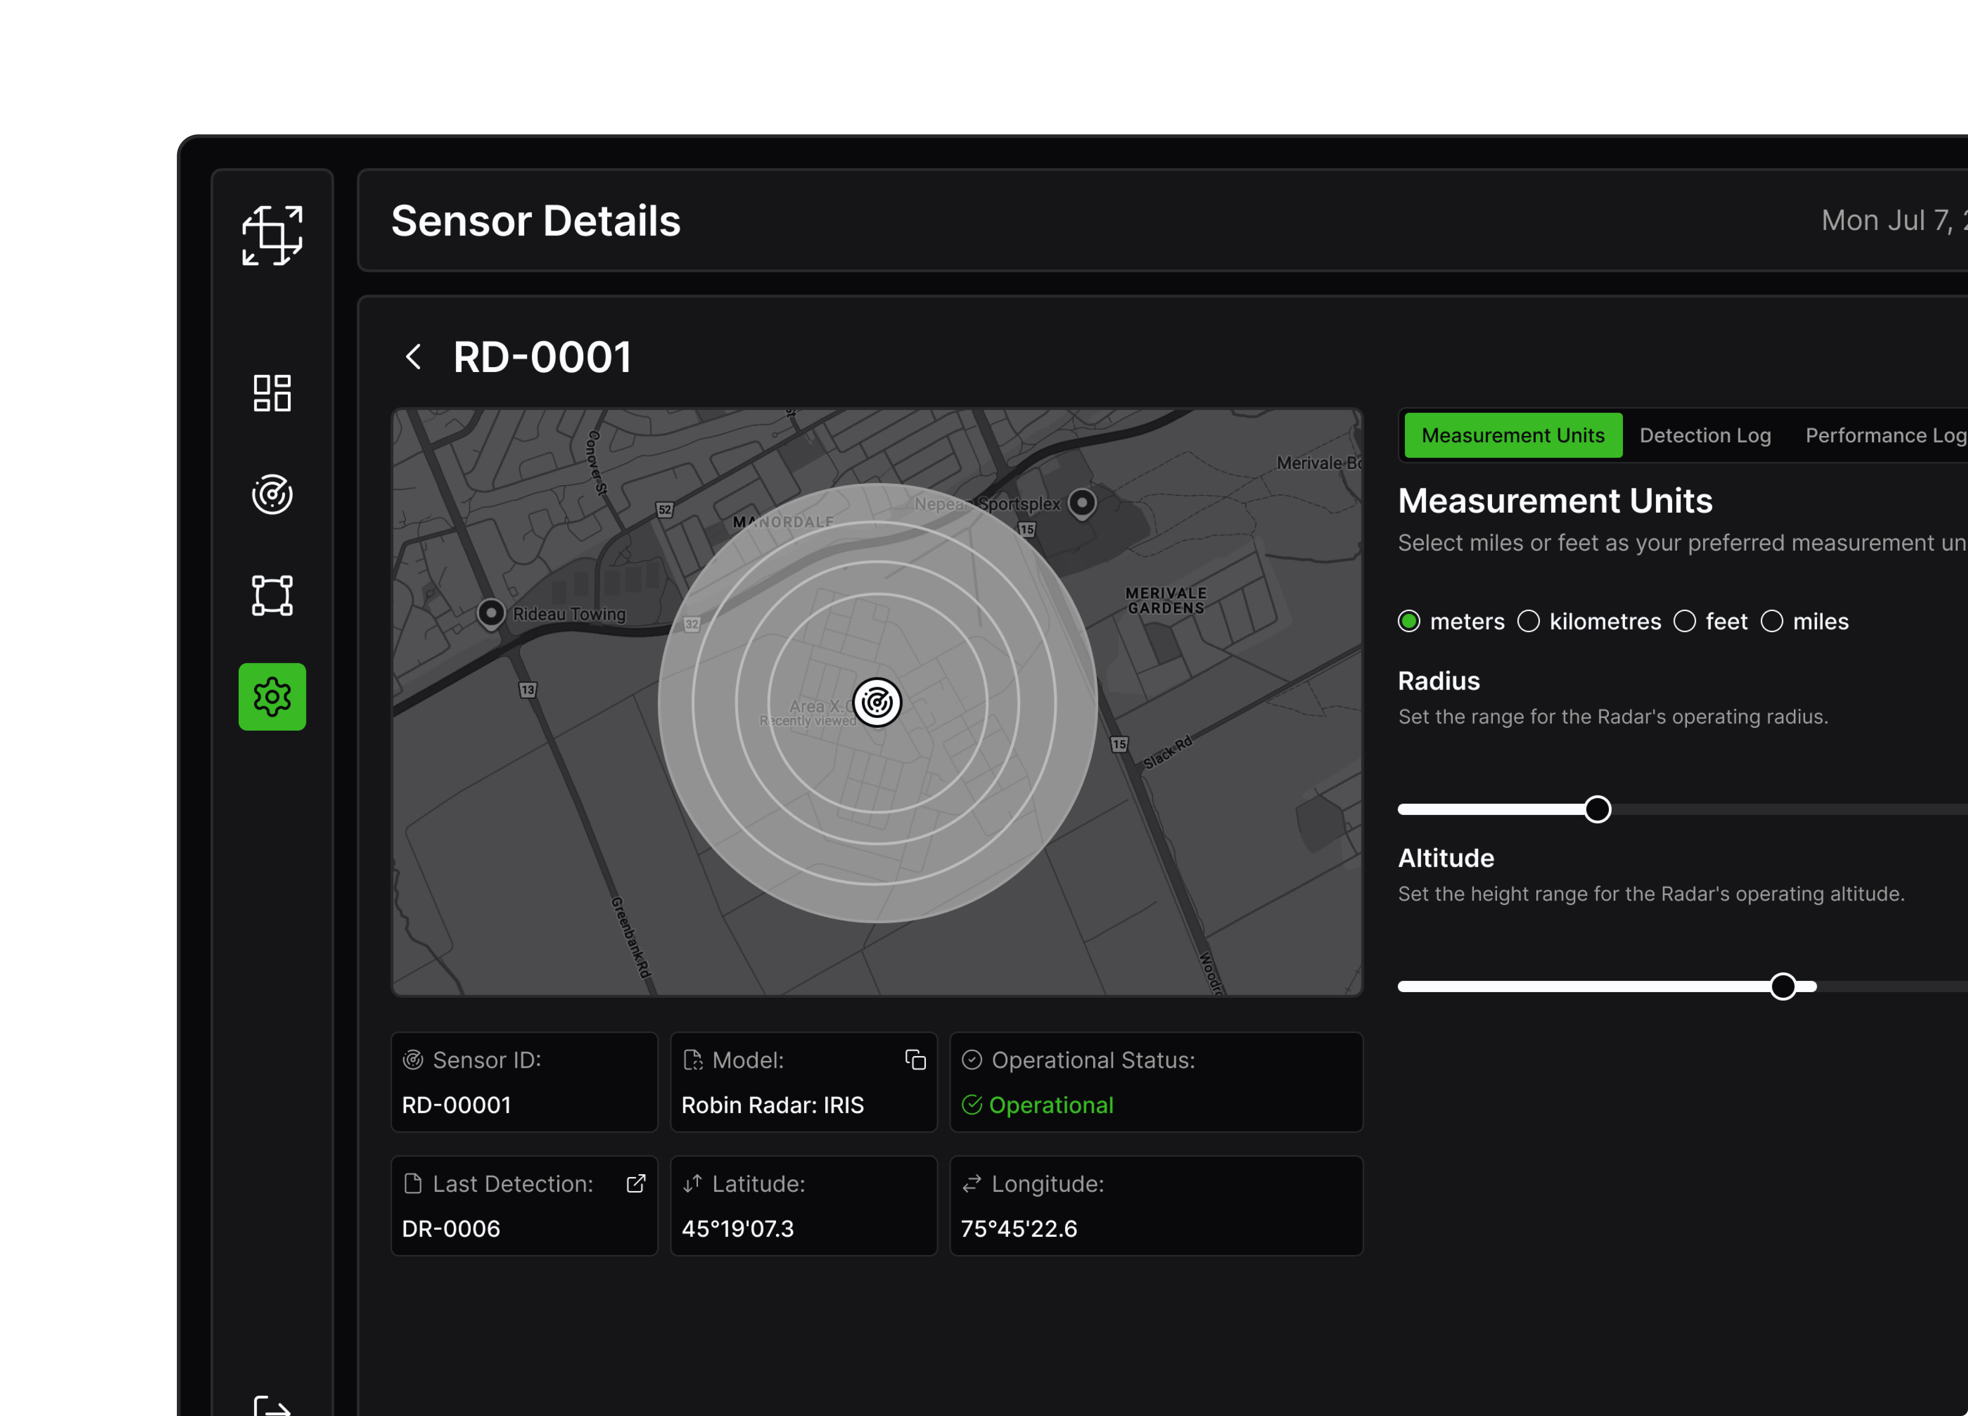This screenshot has height=1416, width=1968.
Task: Click the Robin Radar: IRIS model text
Action: tap(772, 1105)
